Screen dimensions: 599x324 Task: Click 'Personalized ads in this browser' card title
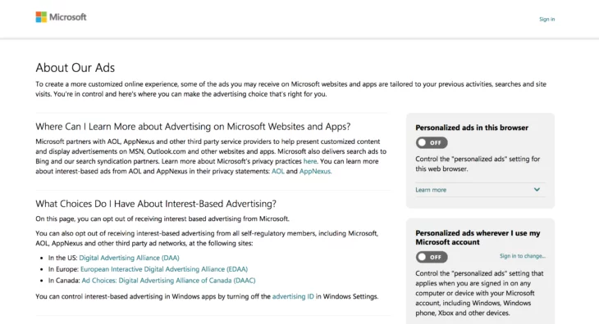(x=472, y=128)
